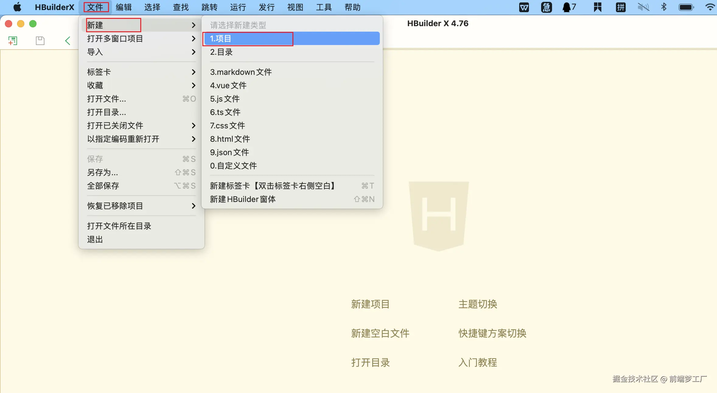Expand 以指定编码重新打开 submenu

pyautogui.click(x=142, y=139)
